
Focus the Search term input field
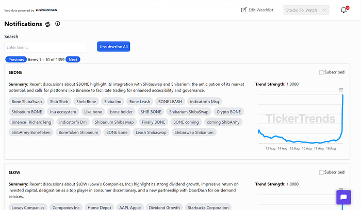point(45,47)
